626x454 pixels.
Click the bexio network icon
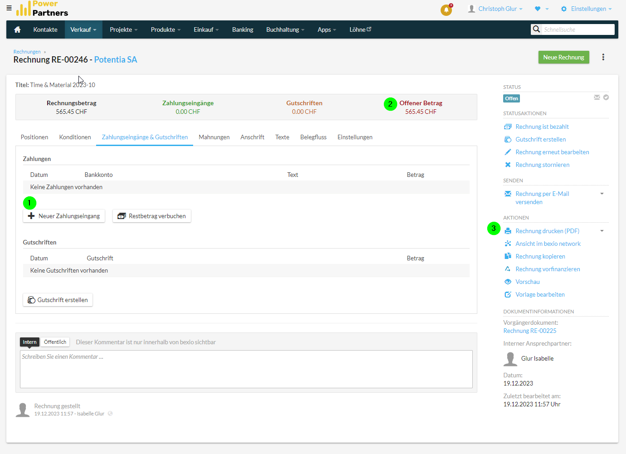pos(508,244)
